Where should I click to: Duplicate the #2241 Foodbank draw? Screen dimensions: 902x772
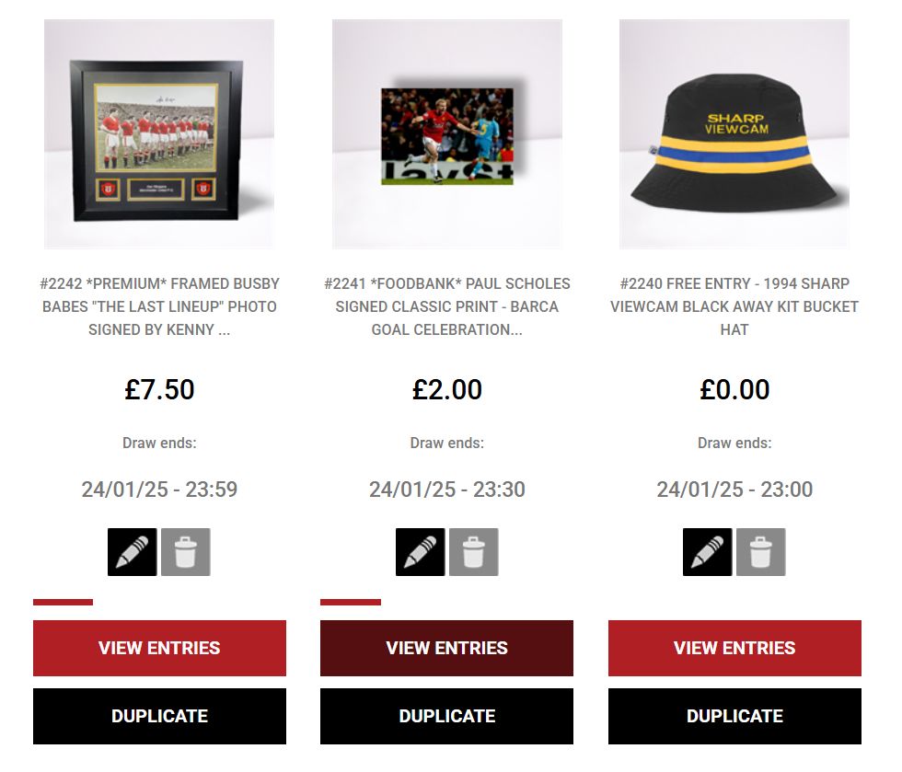coord(447,716)
